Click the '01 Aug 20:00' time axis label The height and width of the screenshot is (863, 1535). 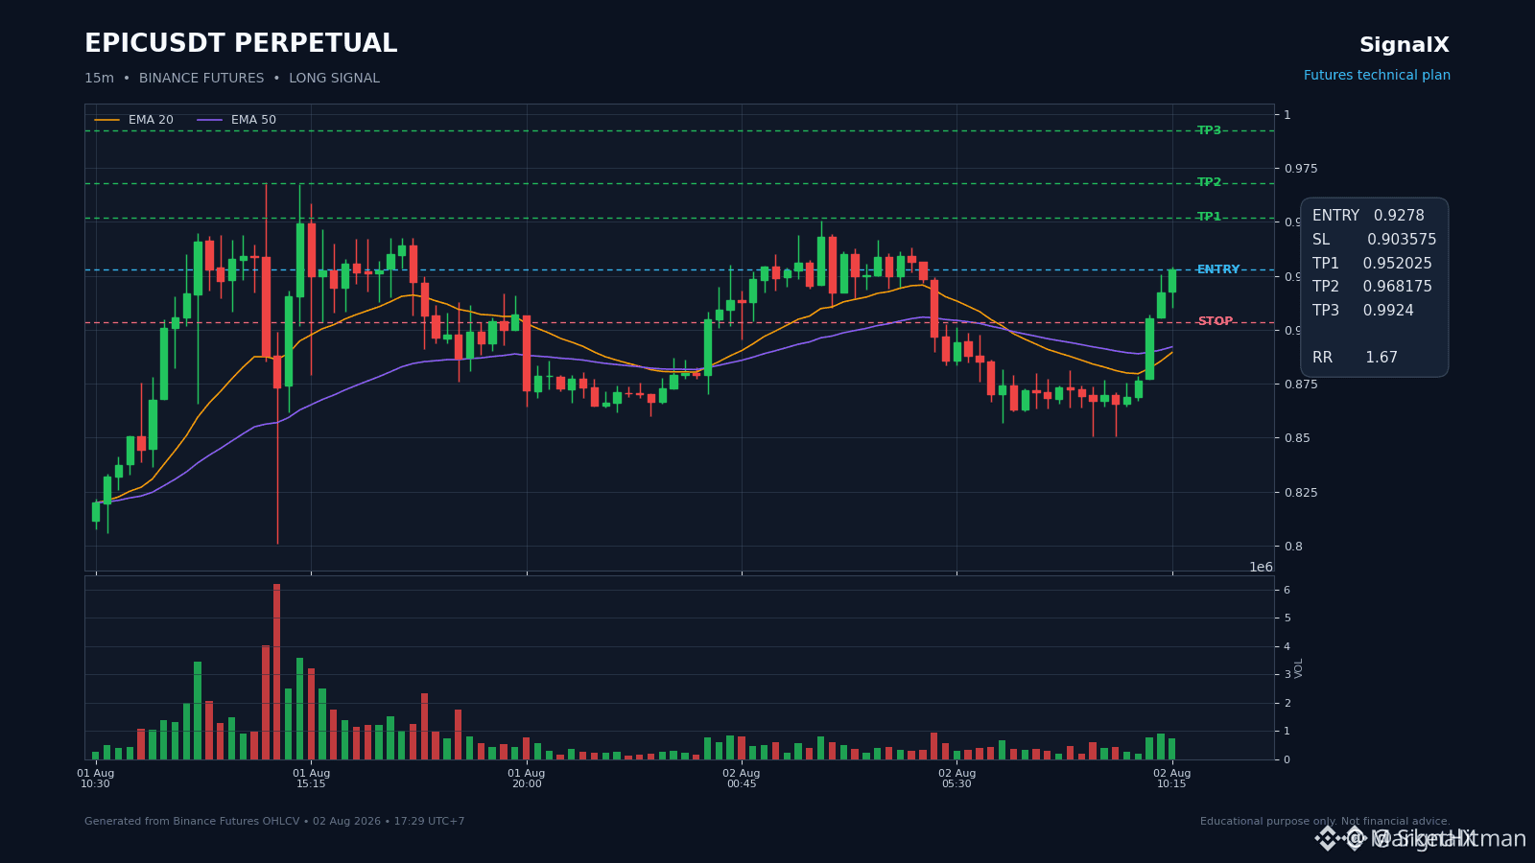click(526, 779)
